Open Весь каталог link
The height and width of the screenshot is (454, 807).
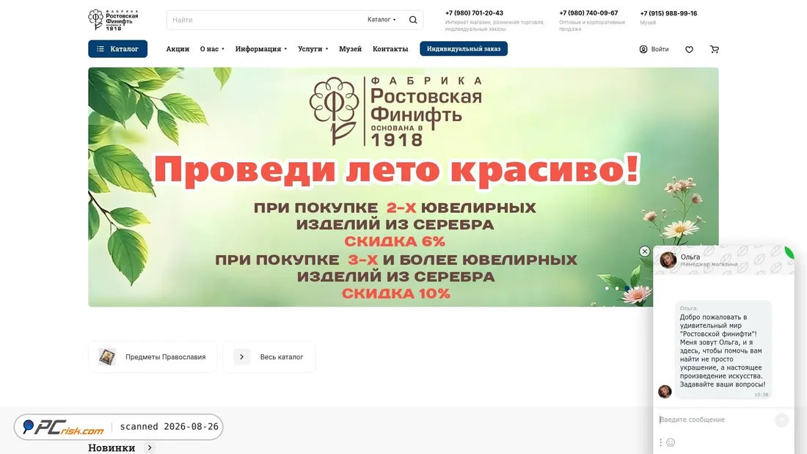click(x=269, y=356)
